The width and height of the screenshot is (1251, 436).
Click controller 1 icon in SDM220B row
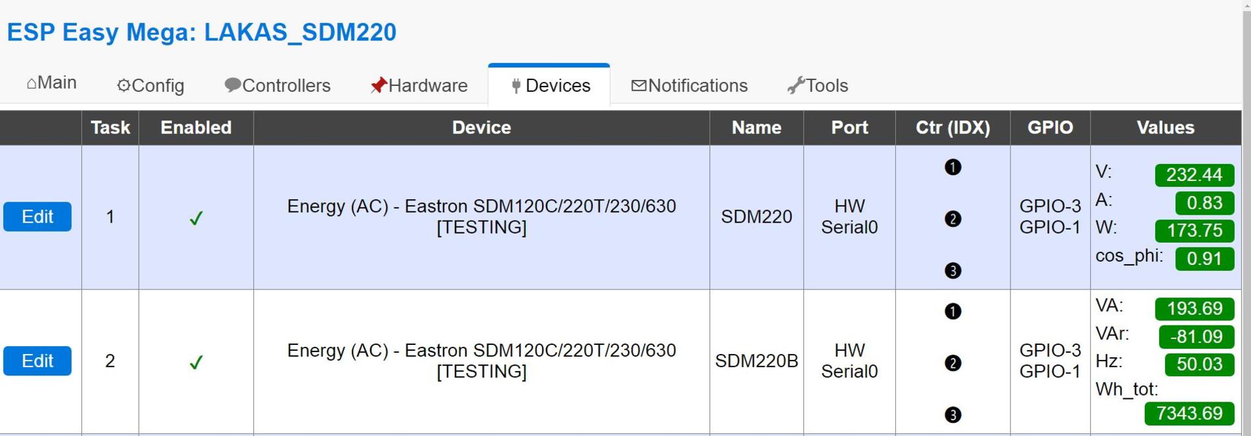coord(953,311)
